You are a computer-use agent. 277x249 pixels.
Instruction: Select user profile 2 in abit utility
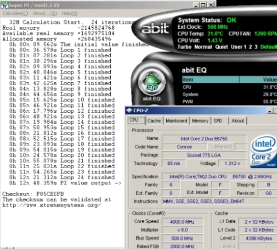click(x=250, y=47)
